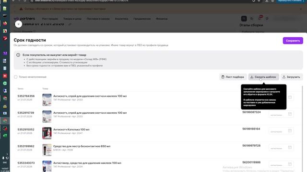Focus date field next to sticker 56199087324
This screenshot has height=172, width=307.
coord(281,114)
